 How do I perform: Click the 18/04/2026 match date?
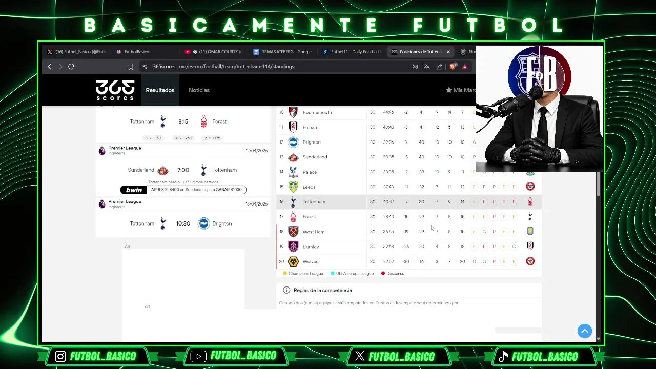[256, 204]
